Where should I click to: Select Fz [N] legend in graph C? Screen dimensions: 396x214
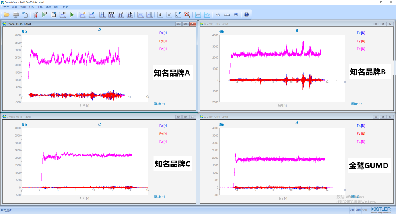[x=163, y=142]
